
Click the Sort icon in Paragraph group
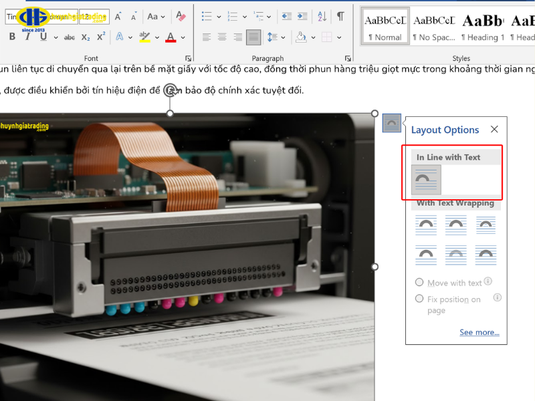(x=322, y=17)
